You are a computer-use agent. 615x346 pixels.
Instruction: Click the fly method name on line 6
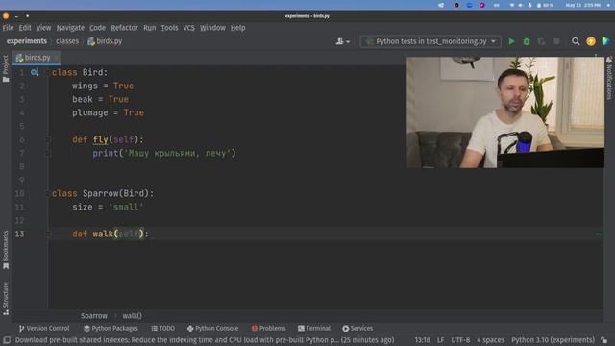pyautogui.click(x=100, y=139)
